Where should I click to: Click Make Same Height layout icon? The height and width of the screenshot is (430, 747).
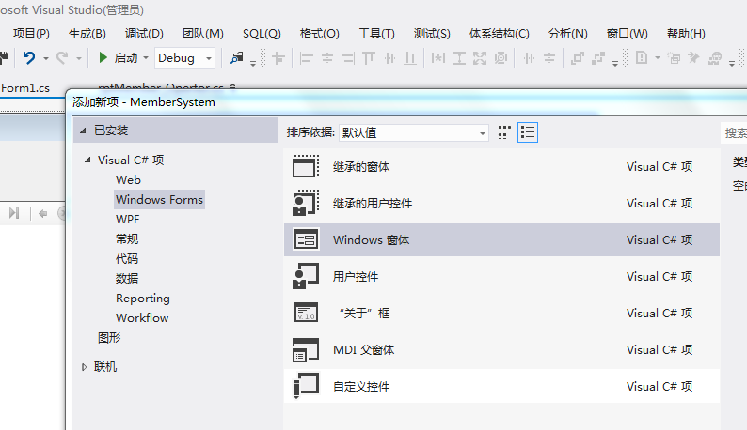click(x=459, y=58)
